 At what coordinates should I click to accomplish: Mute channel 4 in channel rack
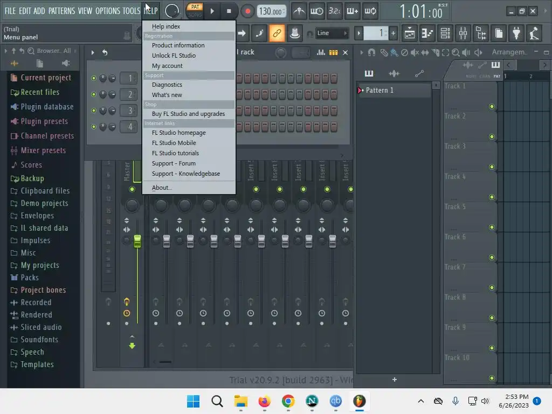tap(94, 127)
